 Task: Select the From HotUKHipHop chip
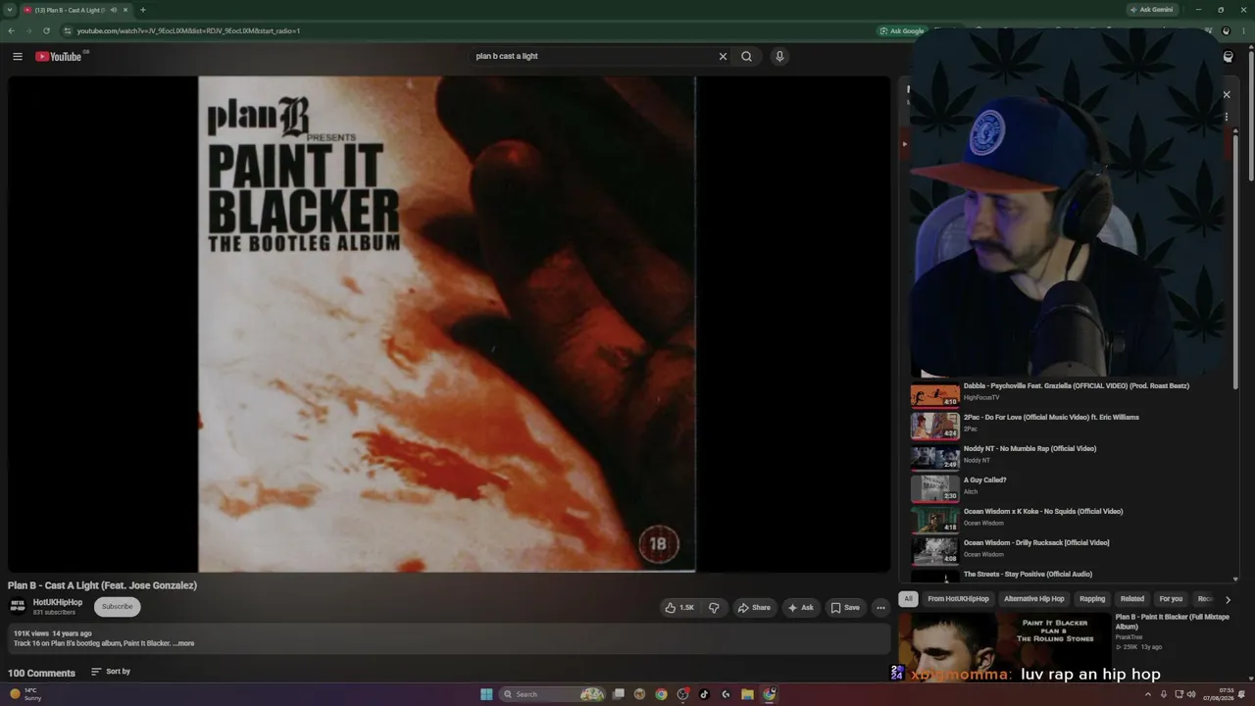click(x=958, y=599)
